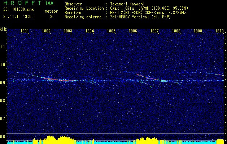The image size is (227, 144).
Task: Click the 1.1 kHz axis label
Action: (x=3, y=47)
